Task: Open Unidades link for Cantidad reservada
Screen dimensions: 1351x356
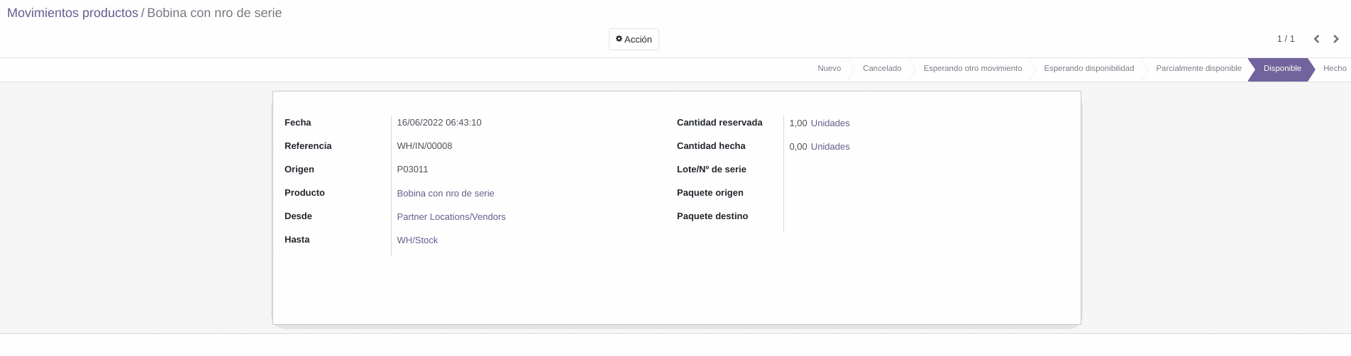Action: (830, 123)
